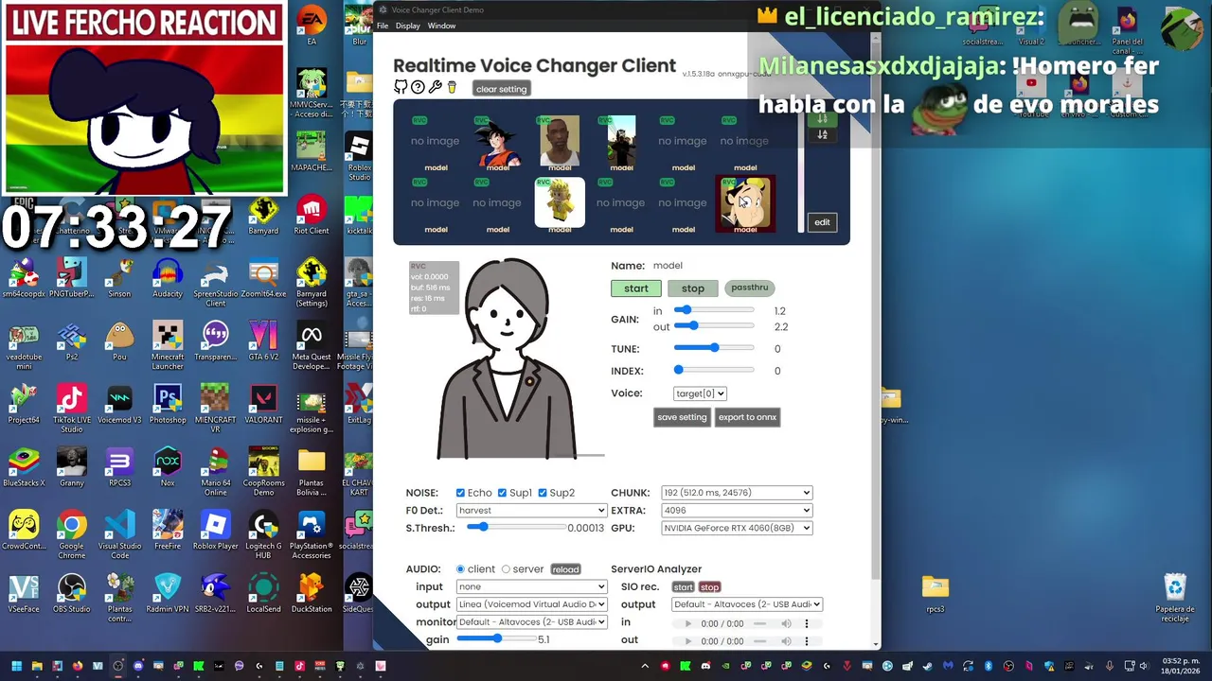Click the green start button

pyautogui.click(x=636, y=288)
